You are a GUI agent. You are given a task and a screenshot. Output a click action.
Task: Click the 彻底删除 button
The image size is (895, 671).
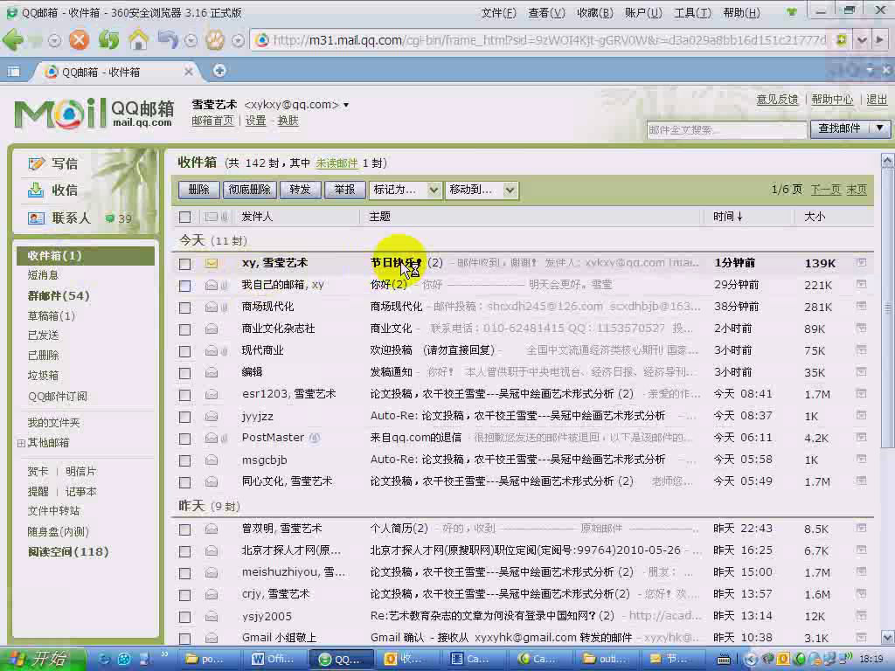click(x=249, y=190)
